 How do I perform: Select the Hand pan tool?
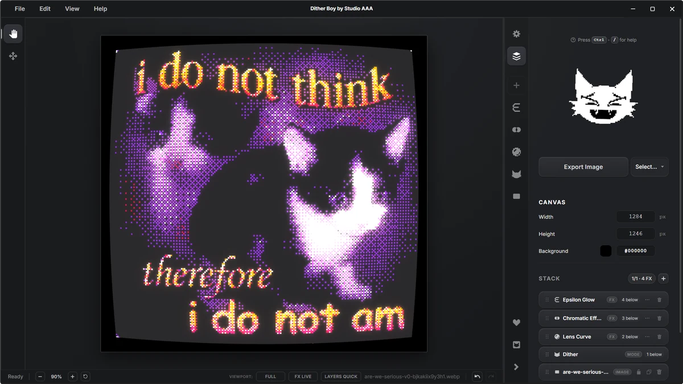(13, 34)
